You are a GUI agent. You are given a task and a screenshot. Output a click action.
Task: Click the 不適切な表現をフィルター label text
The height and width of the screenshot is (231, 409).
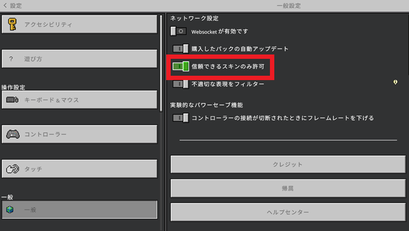[x=228, y=84]
